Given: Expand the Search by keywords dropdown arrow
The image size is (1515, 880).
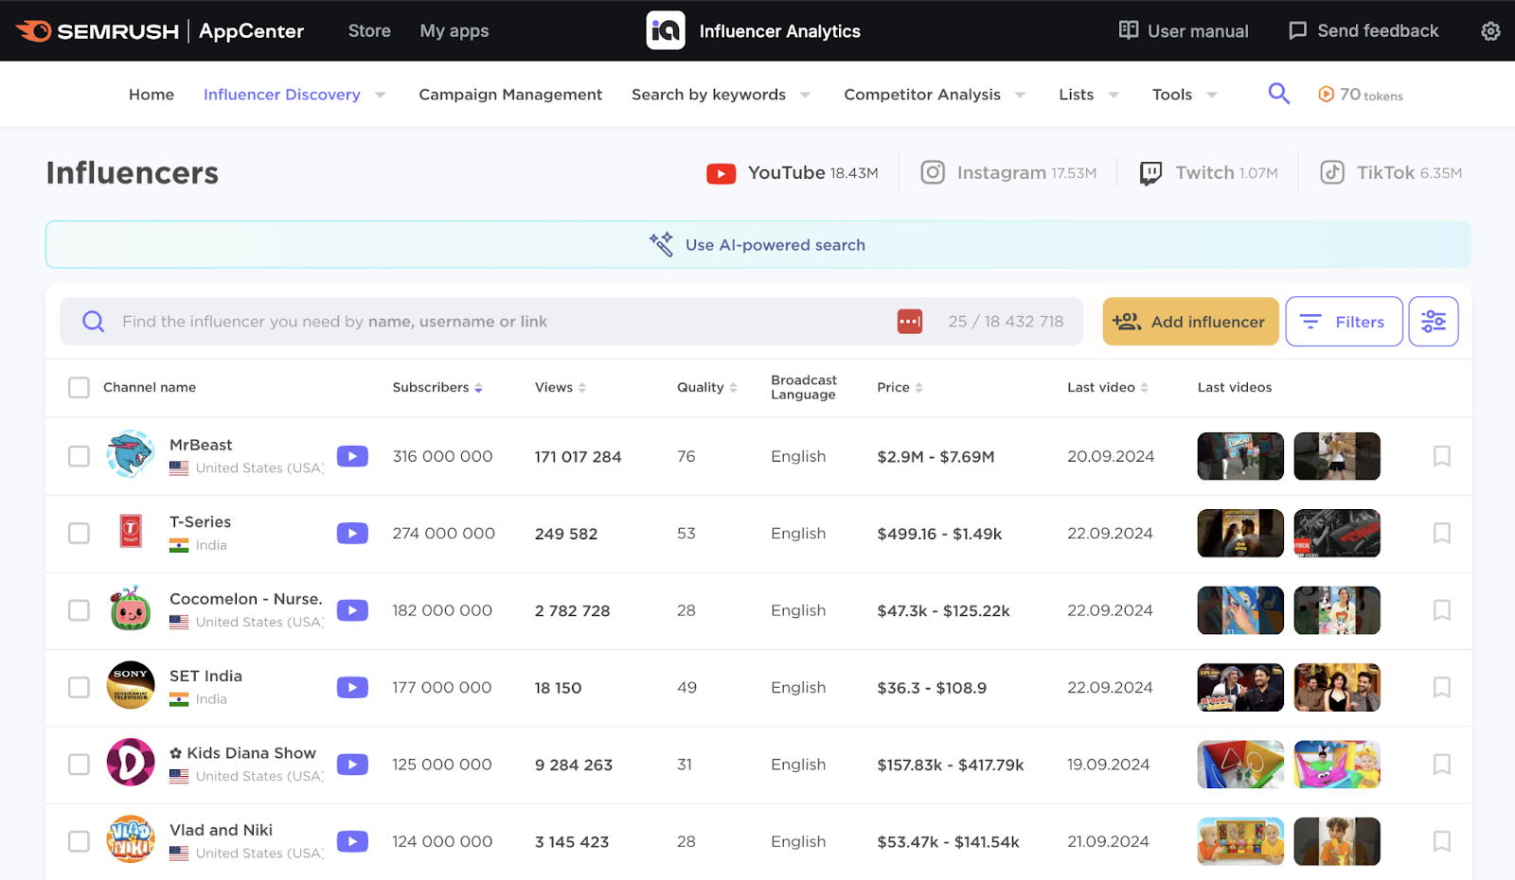Looking at the screenshot, I should 806,95.
